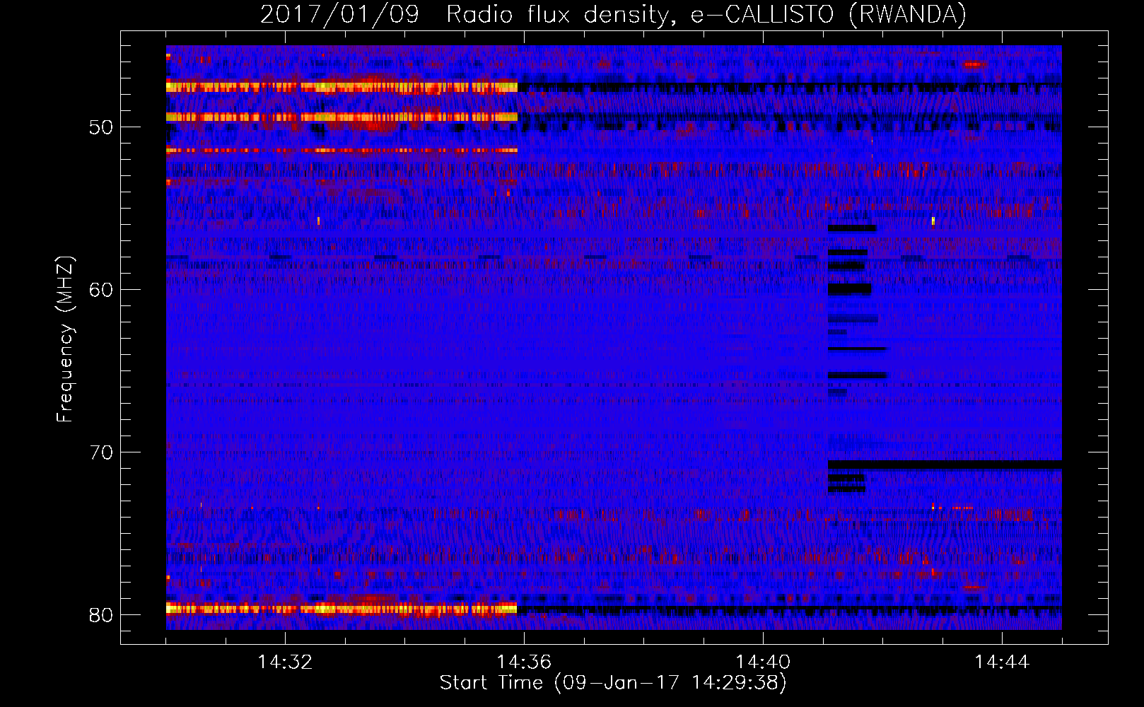1144x707 pixels.
Task: Click the 50 MHz frequency tick label
Action: pos(101,128)
